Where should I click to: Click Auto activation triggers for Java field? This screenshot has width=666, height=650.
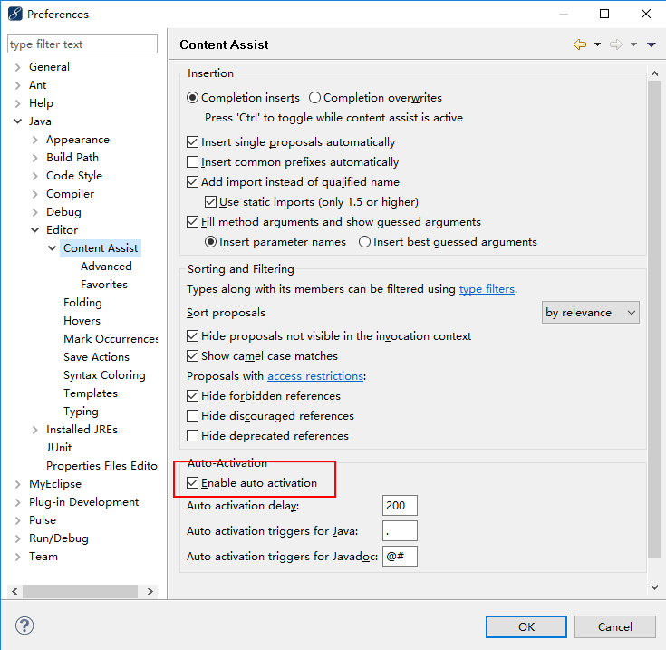(x=400, y=531)
